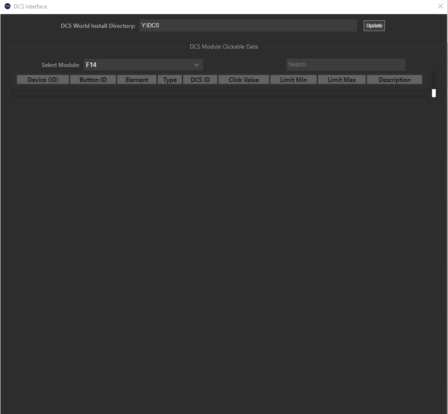Click the Type column header

click(170, 79)
